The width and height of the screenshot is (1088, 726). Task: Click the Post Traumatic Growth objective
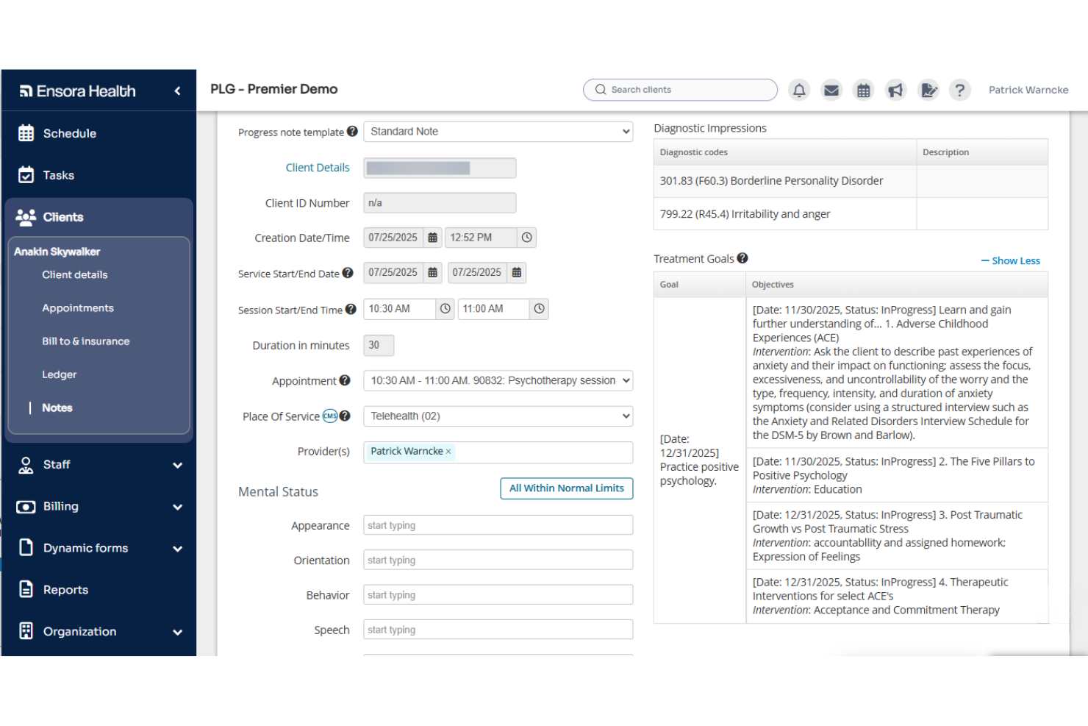point(897,535)
